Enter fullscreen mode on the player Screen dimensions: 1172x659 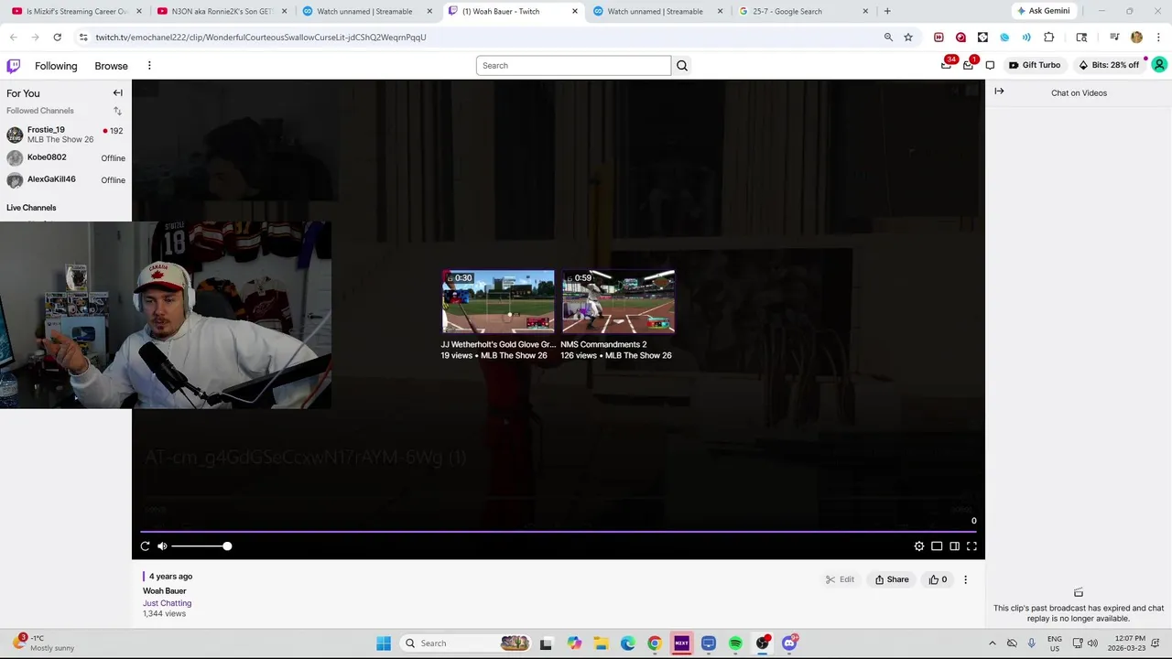971,546
